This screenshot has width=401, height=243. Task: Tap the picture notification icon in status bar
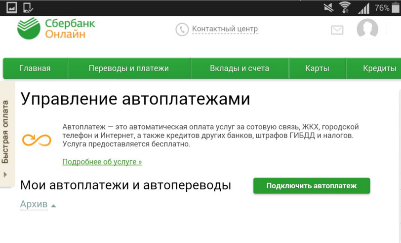point(11,8)
